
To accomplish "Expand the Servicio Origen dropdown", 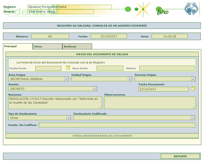I will (x=165, y=79).
